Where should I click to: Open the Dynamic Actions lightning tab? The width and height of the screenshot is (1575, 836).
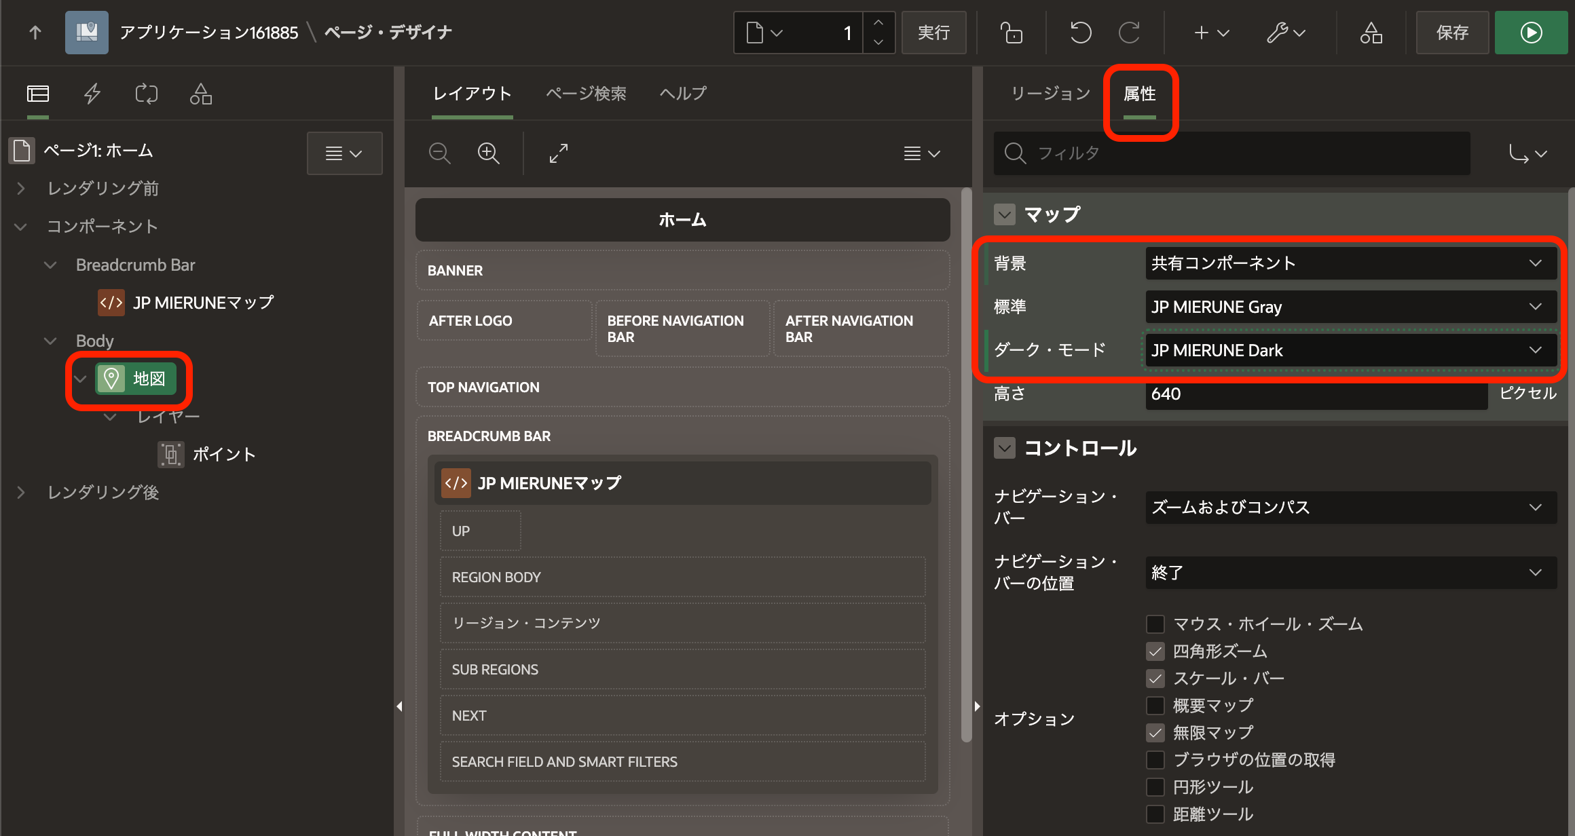click(x=92, y=94)
